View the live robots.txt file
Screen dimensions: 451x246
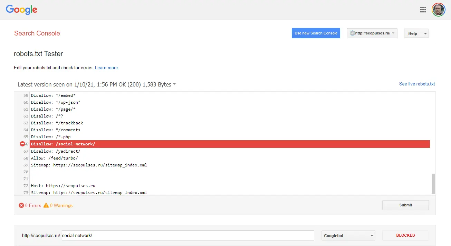tap(417, 84)
